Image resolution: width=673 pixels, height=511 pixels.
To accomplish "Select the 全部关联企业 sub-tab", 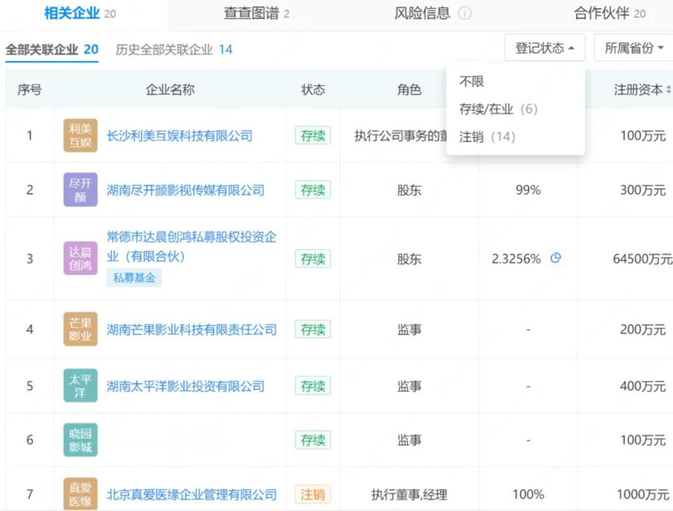I will click(52, 49).
